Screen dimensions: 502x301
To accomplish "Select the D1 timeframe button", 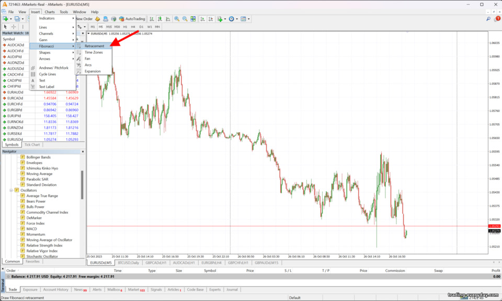I will 141,27.
